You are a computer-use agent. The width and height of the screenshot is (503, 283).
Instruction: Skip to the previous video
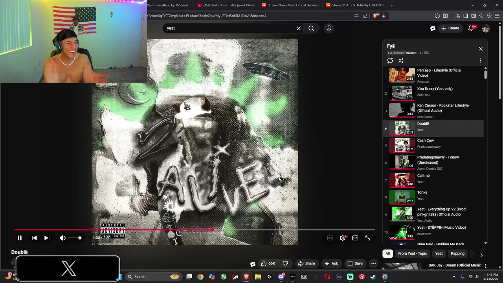(34, 238)
